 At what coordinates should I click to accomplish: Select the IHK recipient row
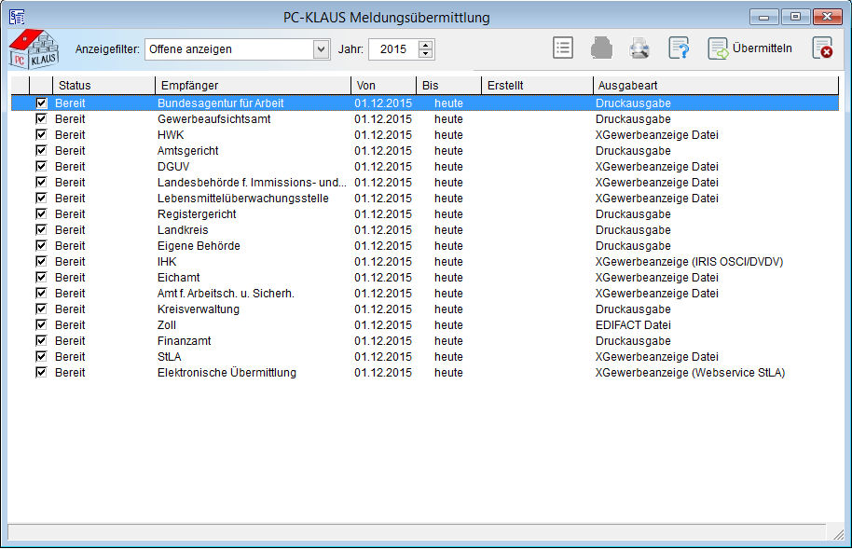pos(167,262)
